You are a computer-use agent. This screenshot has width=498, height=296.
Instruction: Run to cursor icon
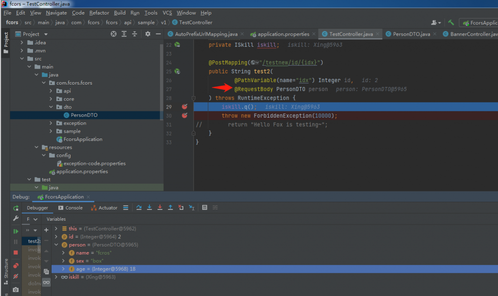pyautogui.click(x=192, y=208)
